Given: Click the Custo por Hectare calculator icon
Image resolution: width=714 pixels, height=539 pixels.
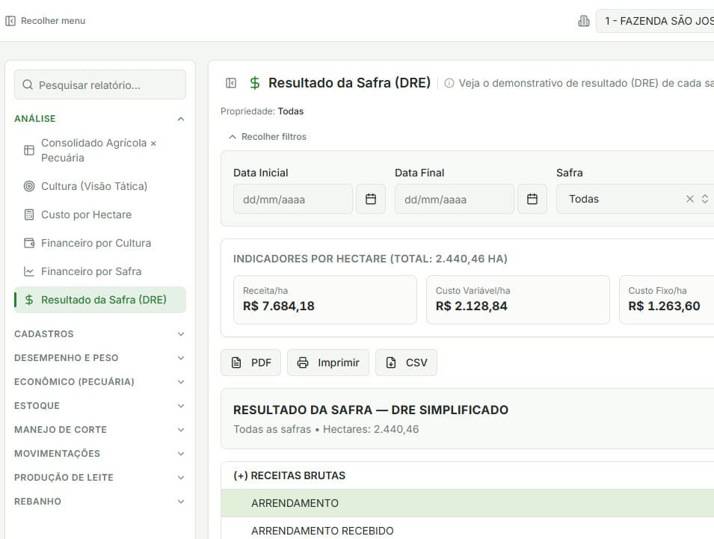Looking at the screenshot, I should point(28,215).
